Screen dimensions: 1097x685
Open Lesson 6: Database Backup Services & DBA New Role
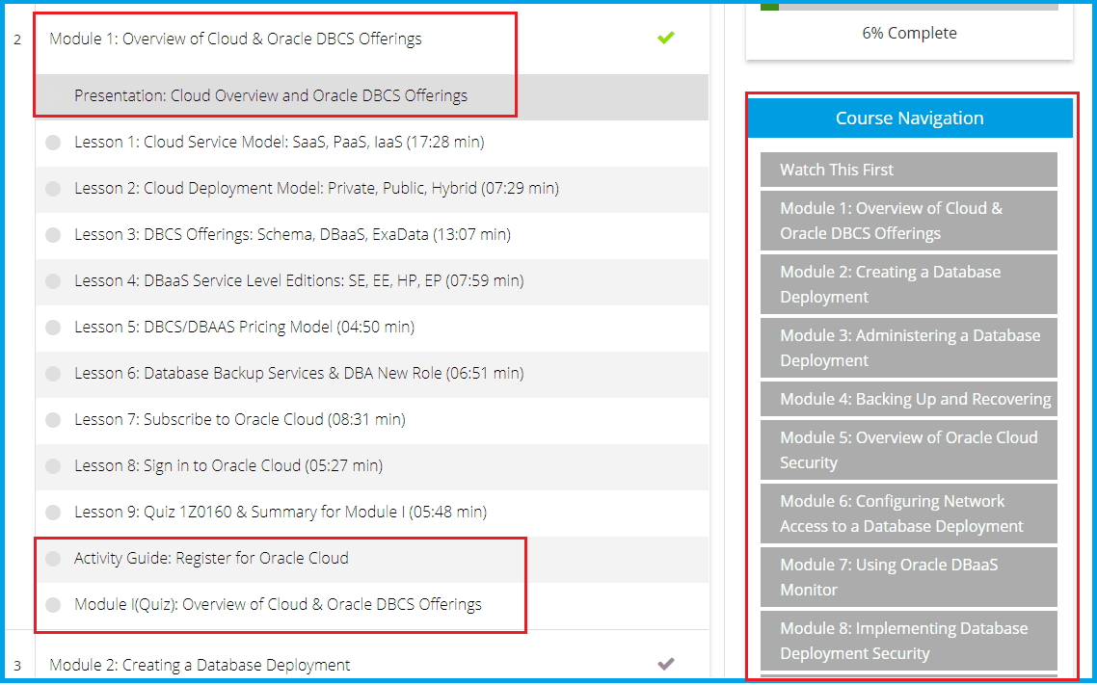click(x=299, y=373)
